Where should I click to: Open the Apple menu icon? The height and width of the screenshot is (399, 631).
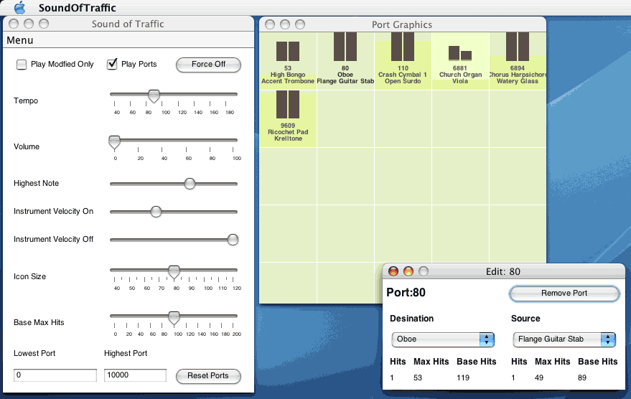click(19, 7)
